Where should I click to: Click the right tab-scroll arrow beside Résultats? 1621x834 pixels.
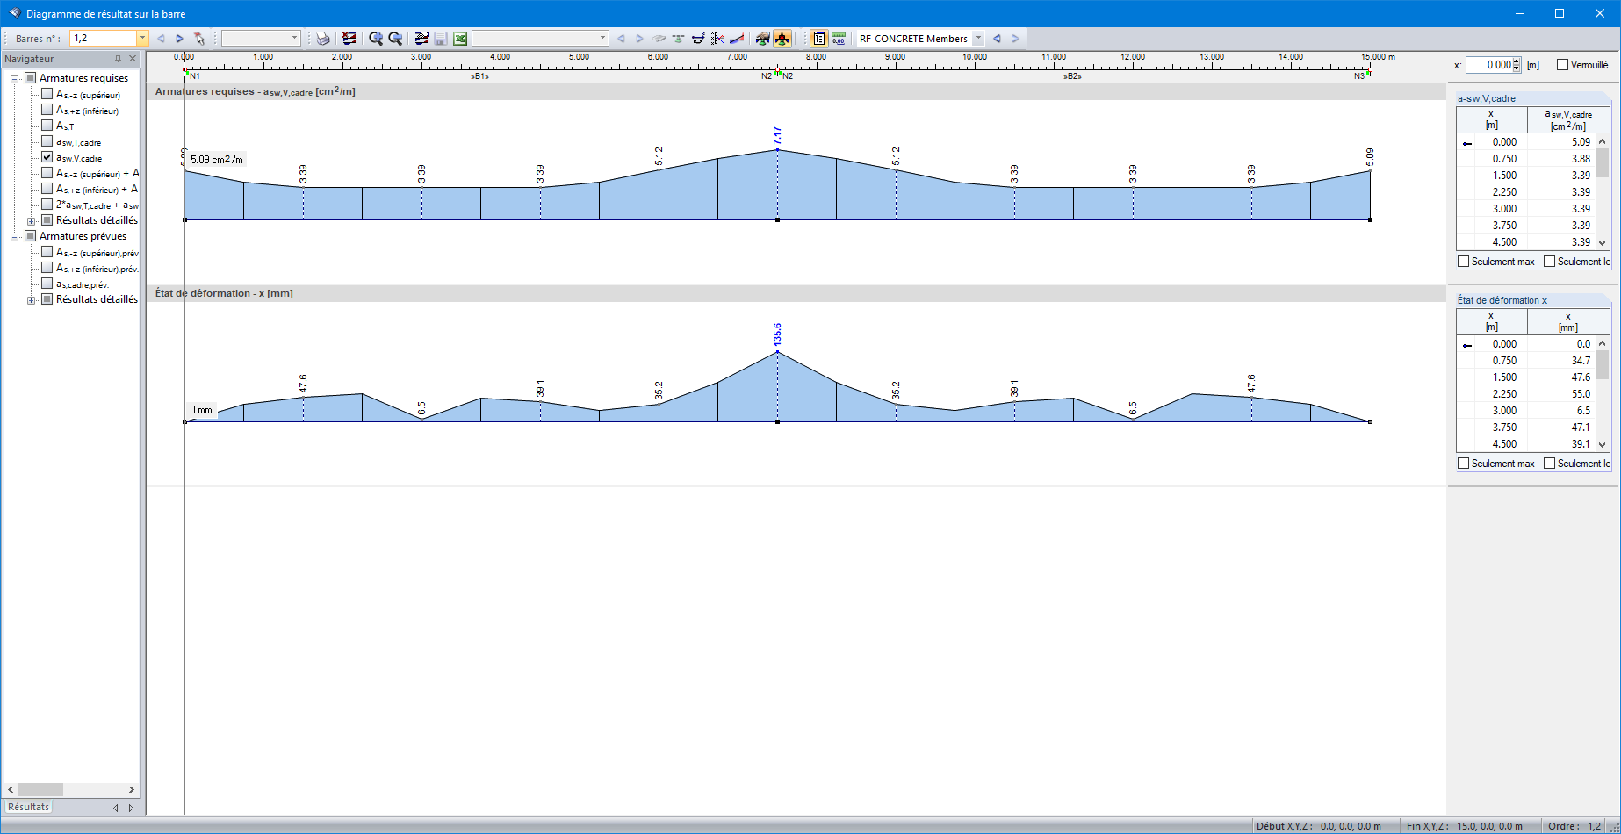[x=131, y=808]
